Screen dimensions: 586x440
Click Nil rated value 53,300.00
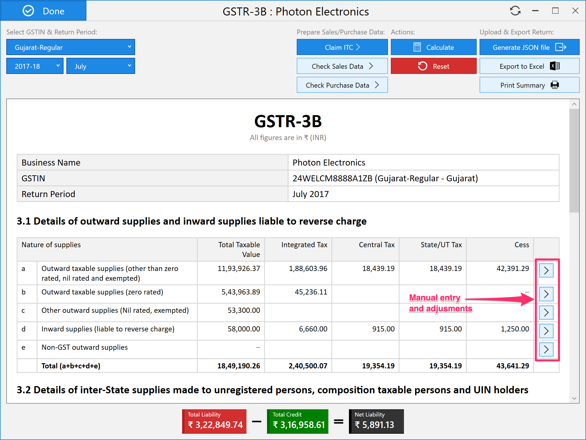point(244,311)
